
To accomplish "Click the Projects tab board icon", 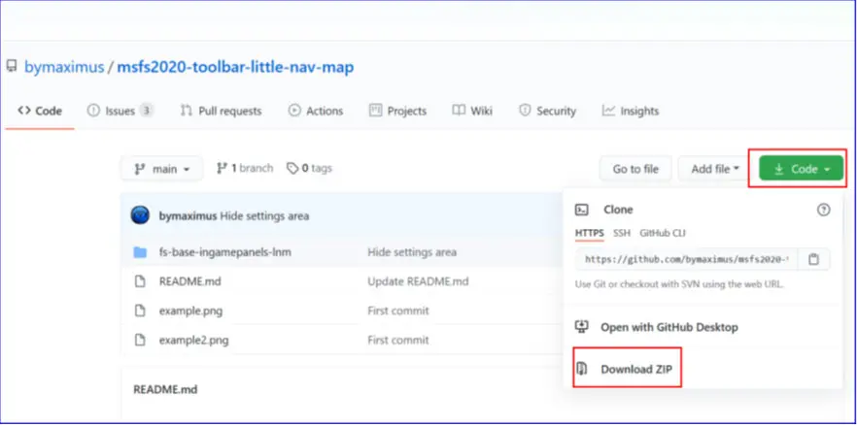I will tap(375, 111).
